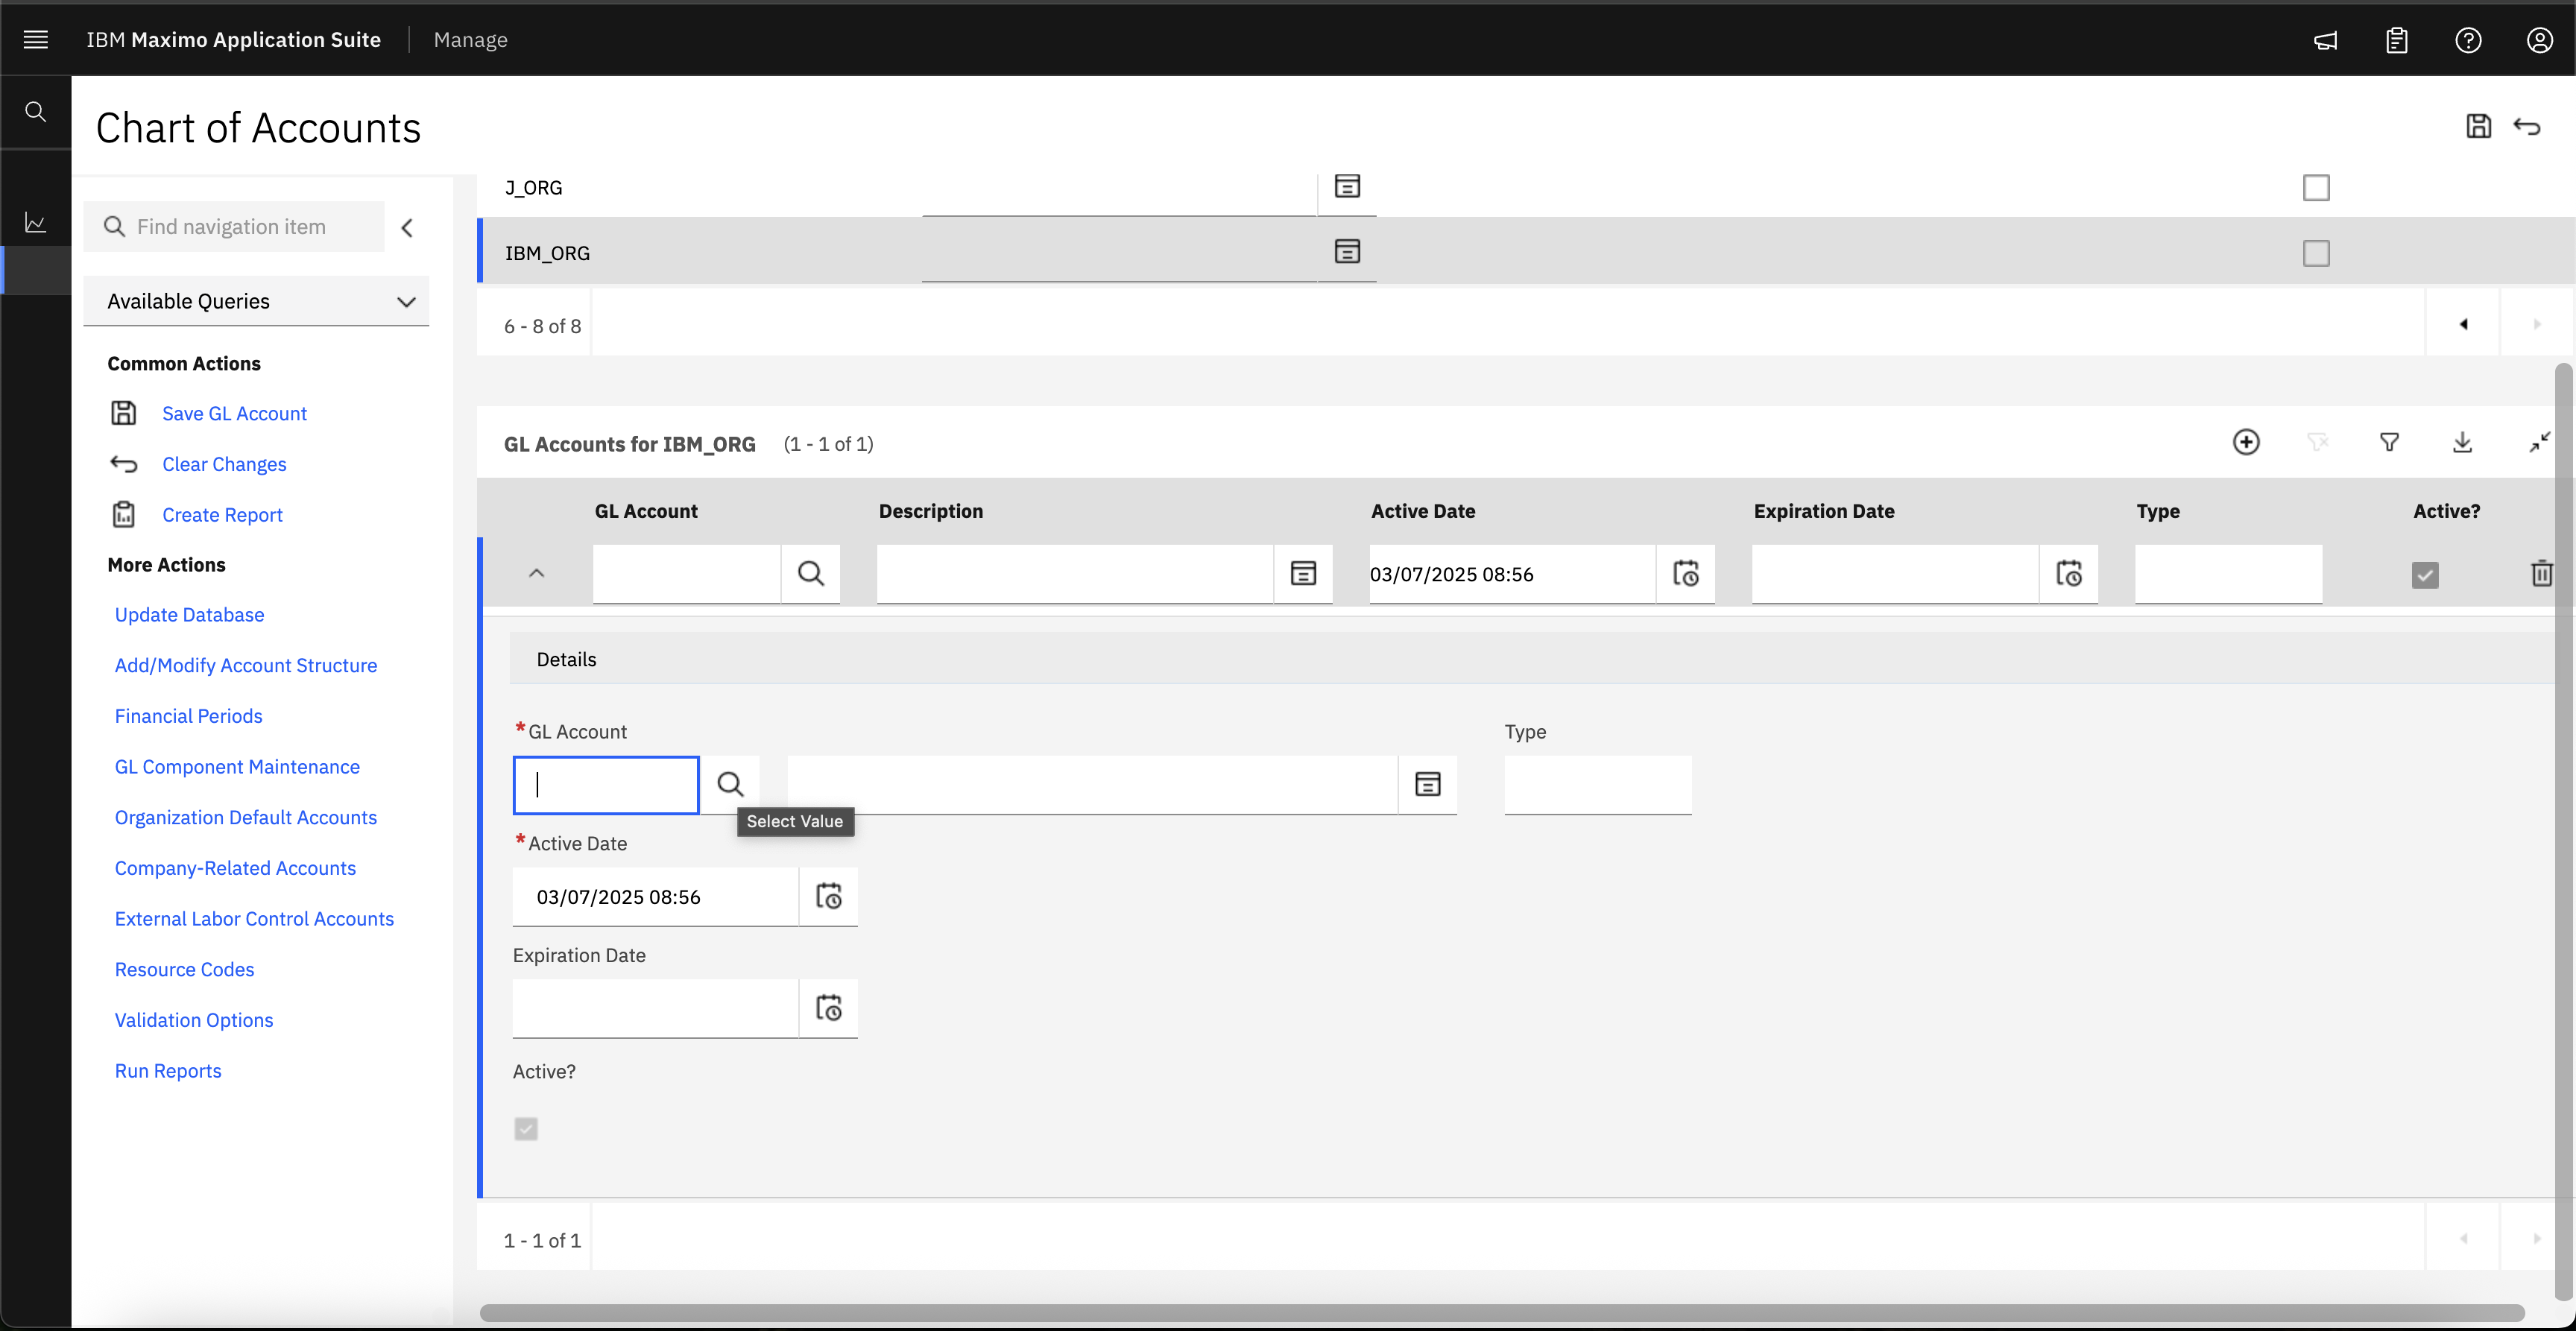Image resolution: width=2576 pixels, height=1331 pixels.
Task: Click the GL Account lookup magnifier in table row
Action: [811, 573]
